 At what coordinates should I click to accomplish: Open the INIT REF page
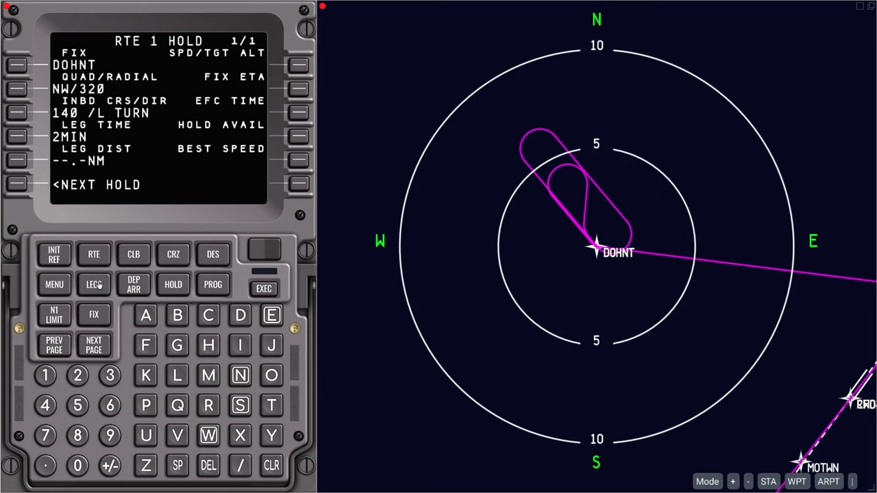(53, 254)
